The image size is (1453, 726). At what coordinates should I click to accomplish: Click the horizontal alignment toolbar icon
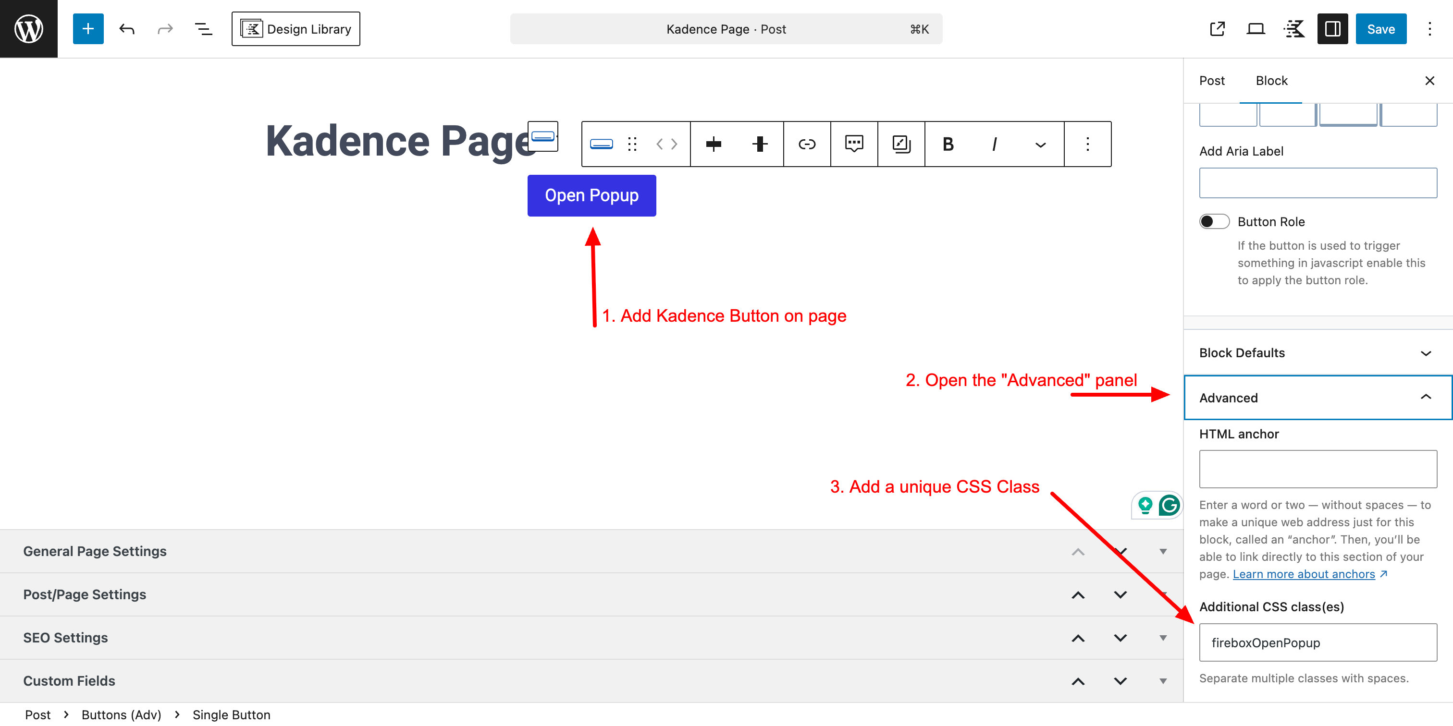(714, 144)
